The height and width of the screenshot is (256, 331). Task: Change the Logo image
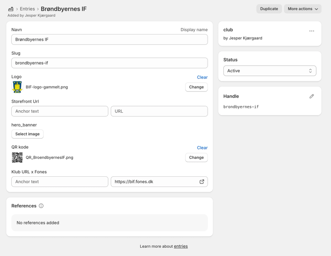click(196, 87)
